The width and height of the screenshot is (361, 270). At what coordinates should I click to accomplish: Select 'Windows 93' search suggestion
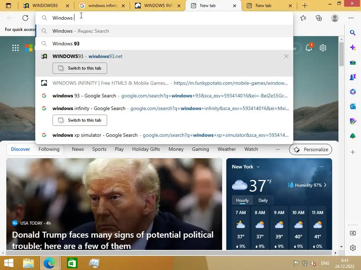coord(164,44)
